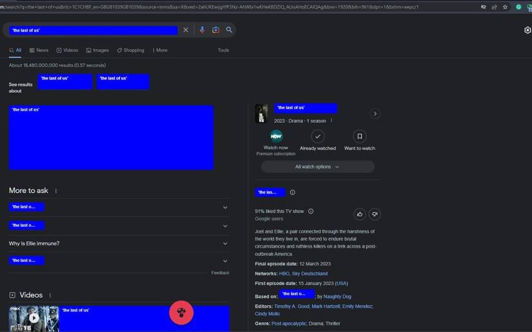Click the crossed-out eye icon in address bar
532x332 pixels.
point(484,7)
